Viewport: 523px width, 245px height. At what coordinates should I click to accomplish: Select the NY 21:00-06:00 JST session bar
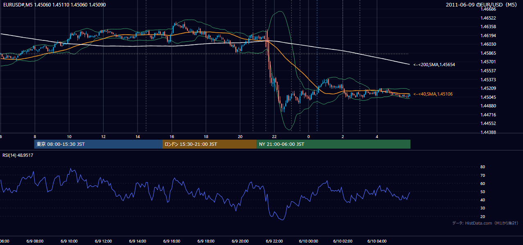tap(334, 144)
